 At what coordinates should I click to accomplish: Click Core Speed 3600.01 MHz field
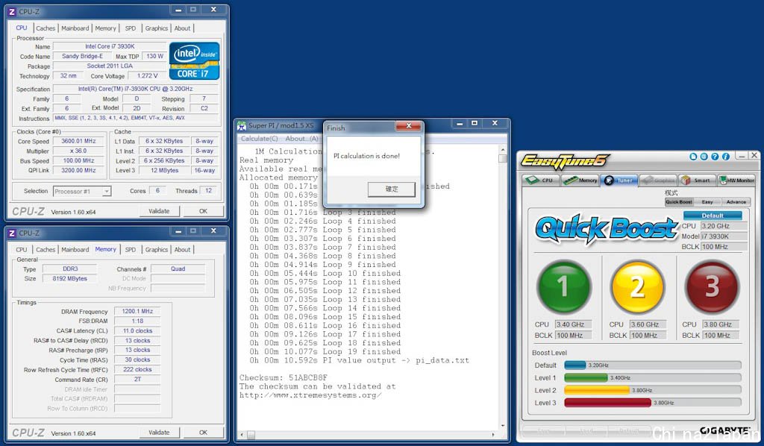pyautogui.click(x=78, y=141)
